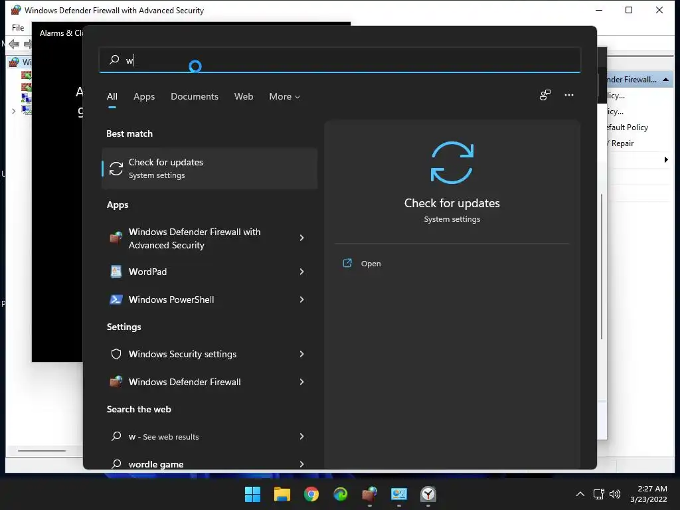Click the network icon in system tray
Image resolution: width=680 pixels, height=510 pixels.
click(x=599, y=494)
